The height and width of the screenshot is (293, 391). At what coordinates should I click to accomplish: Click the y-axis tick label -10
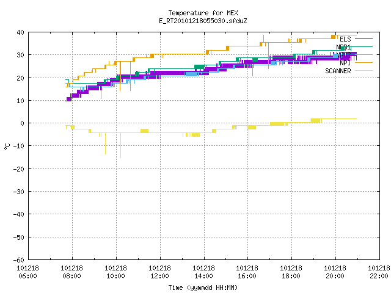pos(19,146)
